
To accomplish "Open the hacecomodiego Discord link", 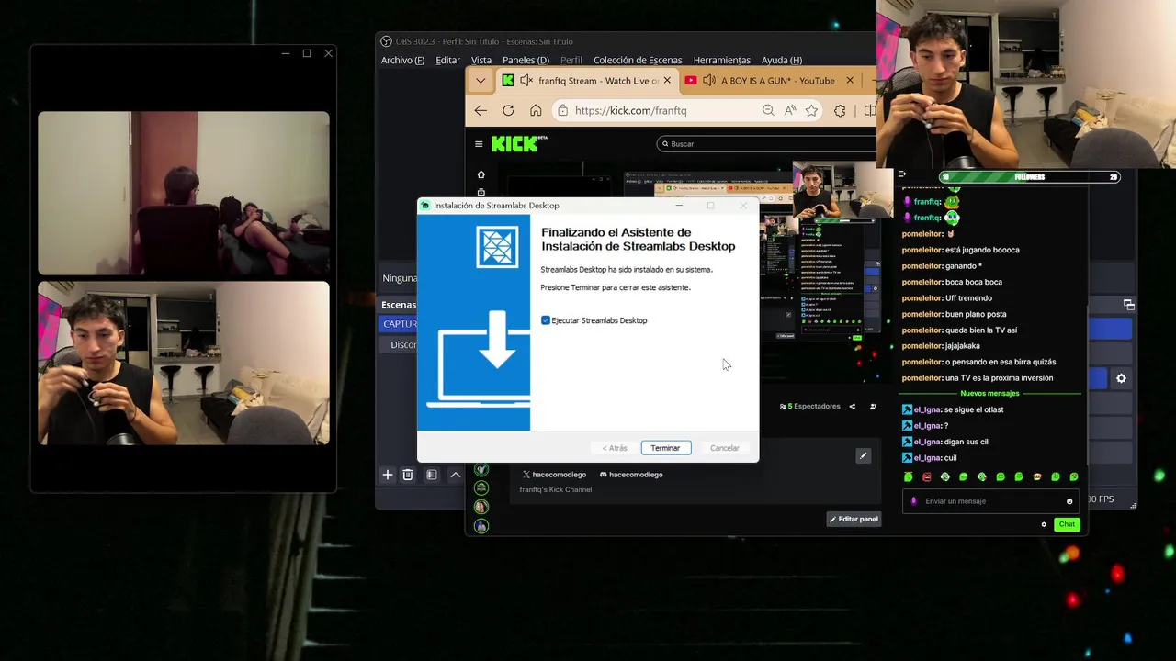I will click(x=631, y=475).
